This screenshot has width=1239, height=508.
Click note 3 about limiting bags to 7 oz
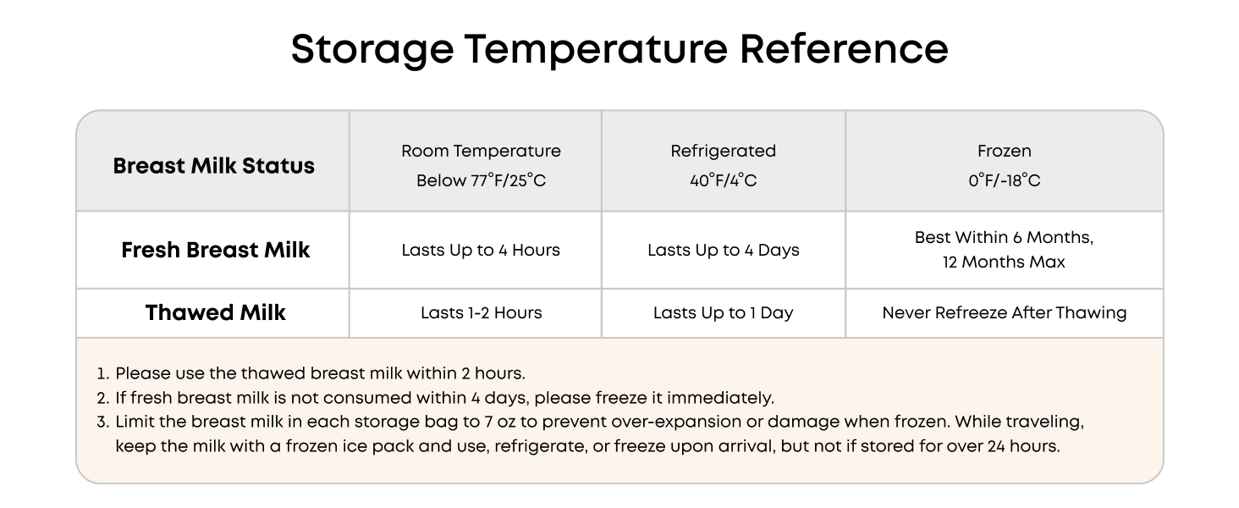tap(590, 422)
